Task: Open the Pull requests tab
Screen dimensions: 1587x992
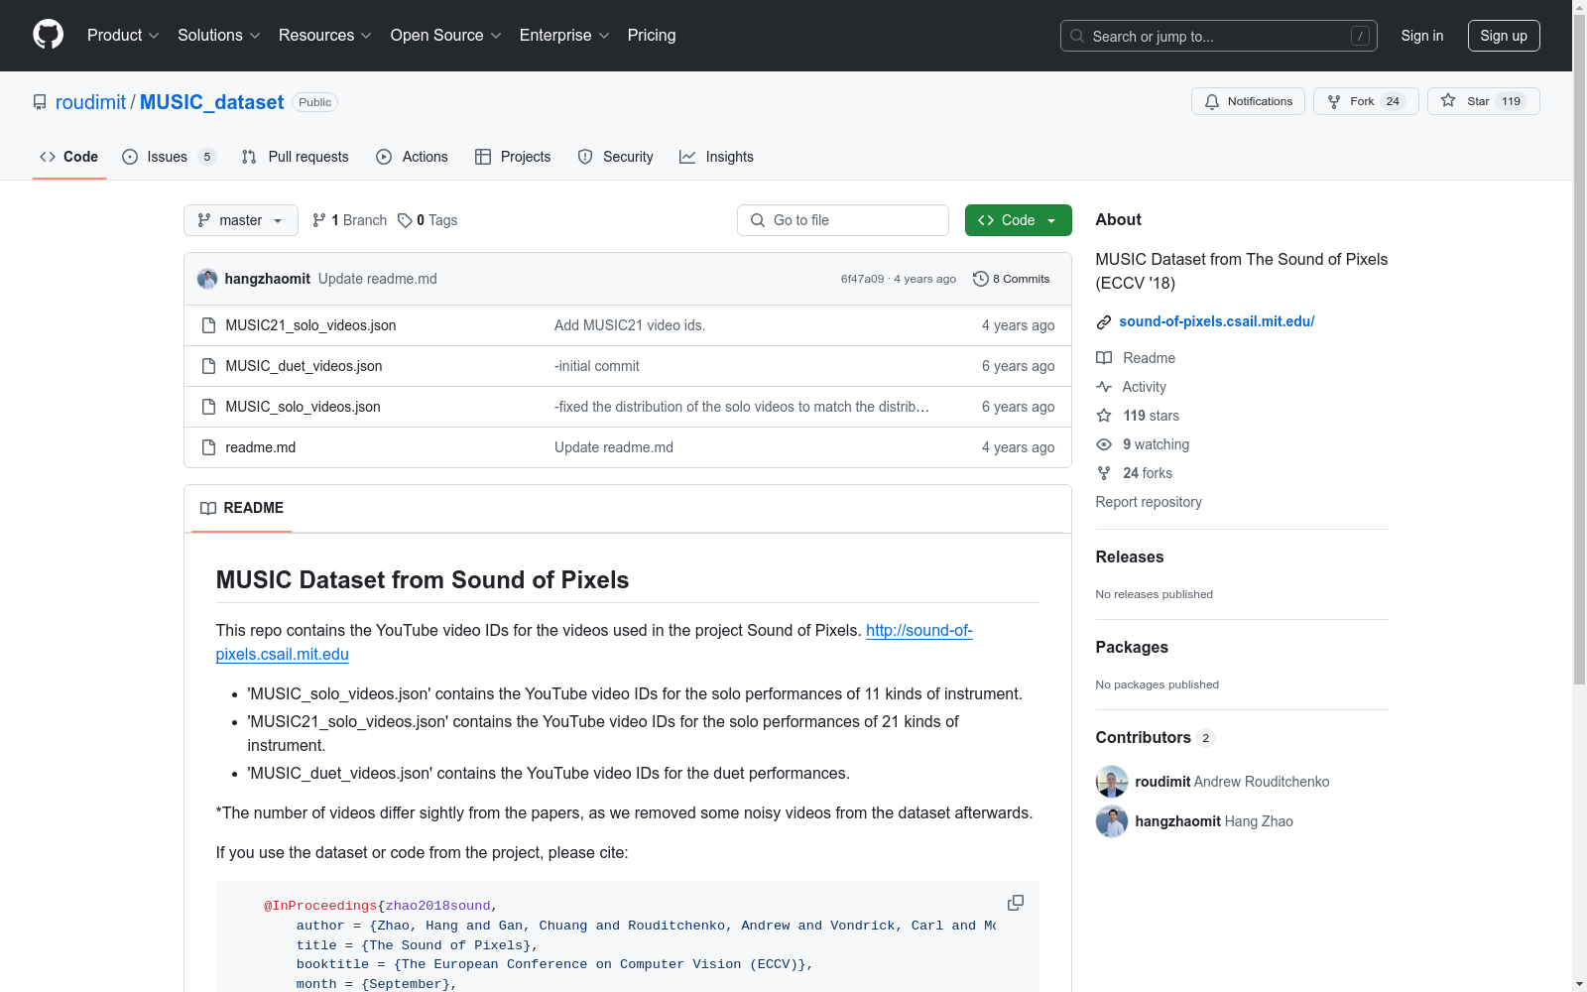Action: [x=296, y=157]
